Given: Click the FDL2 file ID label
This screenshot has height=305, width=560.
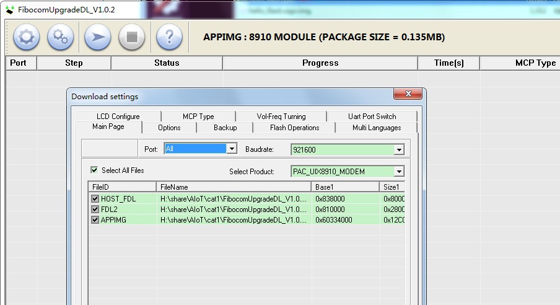Looking at the screenshot, I should (x=109, y=209).
